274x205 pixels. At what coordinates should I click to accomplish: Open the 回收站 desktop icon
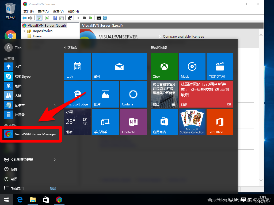pos(10,11)
